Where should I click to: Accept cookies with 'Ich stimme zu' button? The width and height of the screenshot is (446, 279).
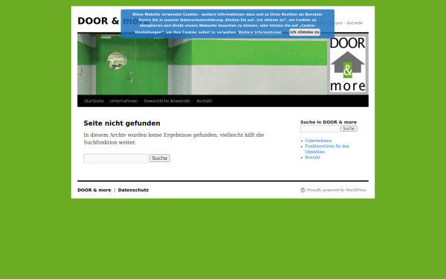[305, 32]
